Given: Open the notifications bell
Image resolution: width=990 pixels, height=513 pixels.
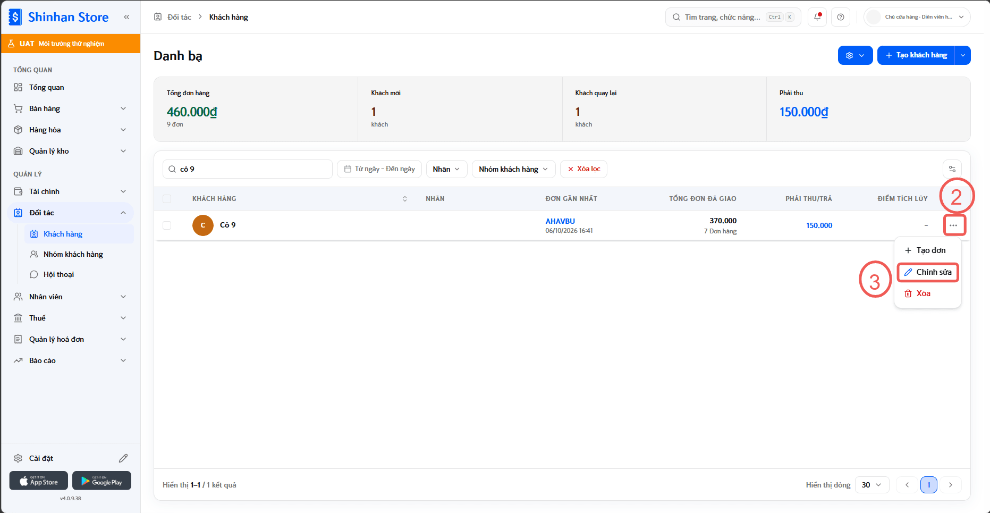Looking at the screenshot, I should pos(817,17).
